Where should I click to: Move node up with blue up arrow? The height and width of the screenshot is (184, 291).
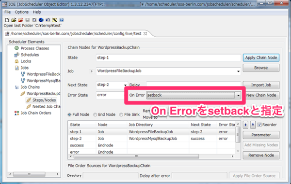tap(245, 125)
